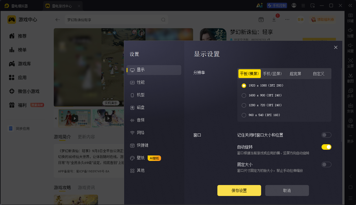This screenshot has height=205, width=356.
Task: Click the game center search input field
Action: click(116, 20)
